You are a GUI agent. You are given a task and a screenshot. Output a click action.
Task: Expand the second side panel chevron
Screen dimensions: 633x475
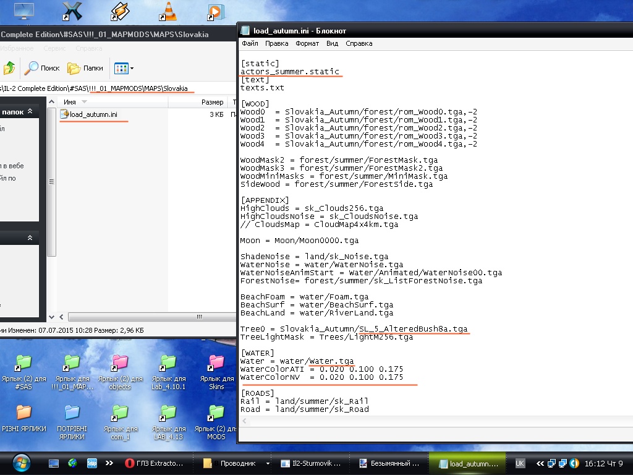point(29,238)
